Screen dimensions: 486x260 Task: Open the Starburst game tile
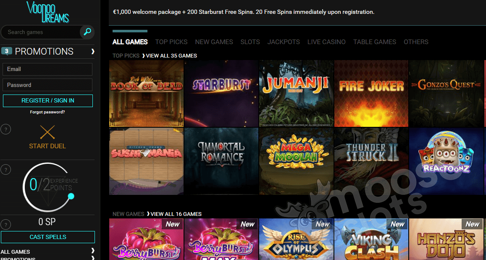click(221, 93)
